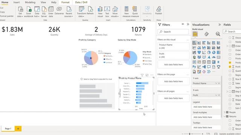Collapse the Filters pane with double chevron
The height and width of the screenshot is (135, 241).
point(188,24)
